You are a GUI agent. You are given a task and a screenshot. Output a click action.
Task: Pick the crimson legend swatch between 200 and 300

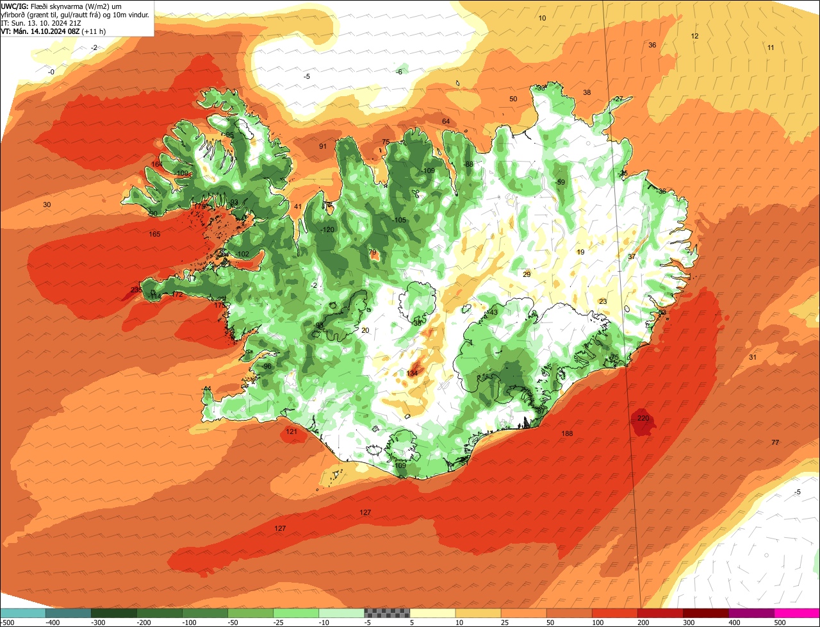(660, 613)
